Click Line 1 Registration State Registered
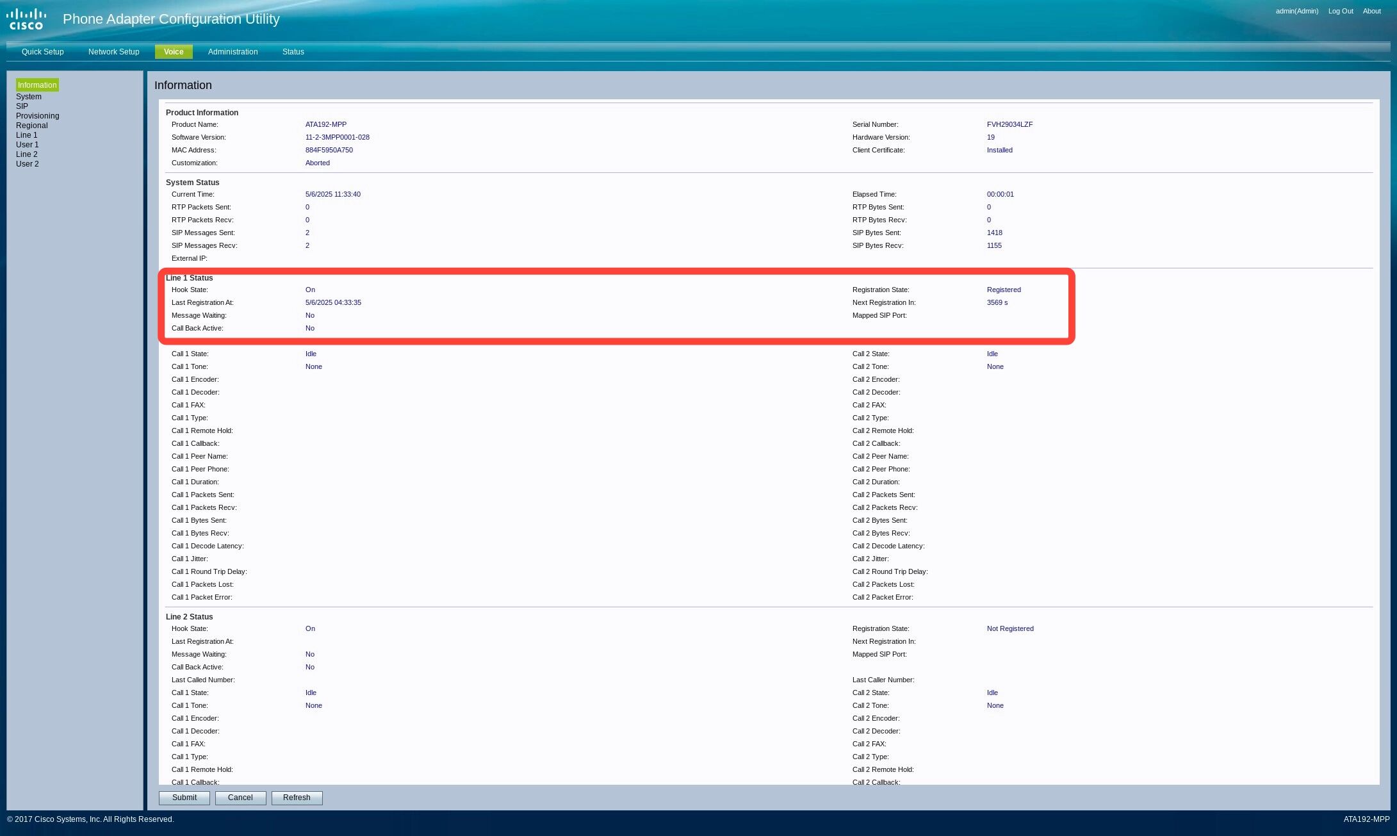Image resolution: width=1397 pixels, height=836 pixels. coord(1004,290)
